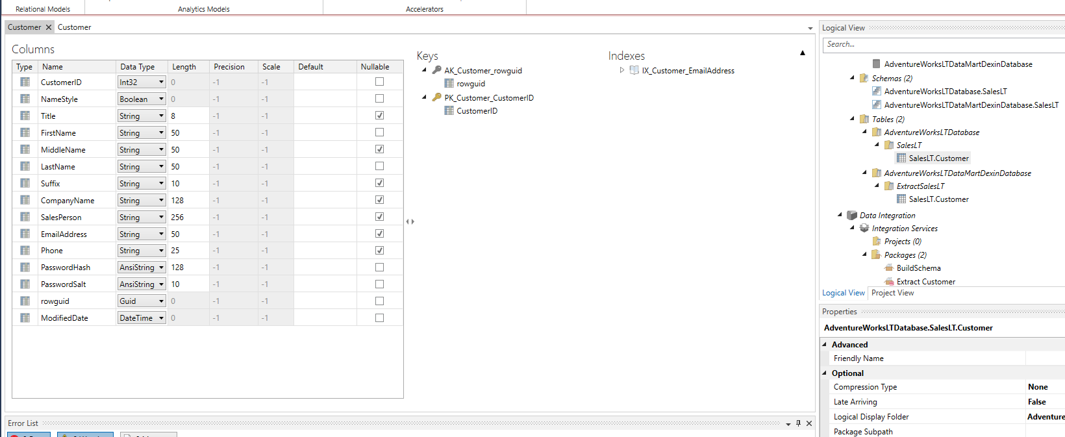Click the Length column header
Viewport: 1065px width, 437px height.
pyautogui.click(x=188, y=67)
